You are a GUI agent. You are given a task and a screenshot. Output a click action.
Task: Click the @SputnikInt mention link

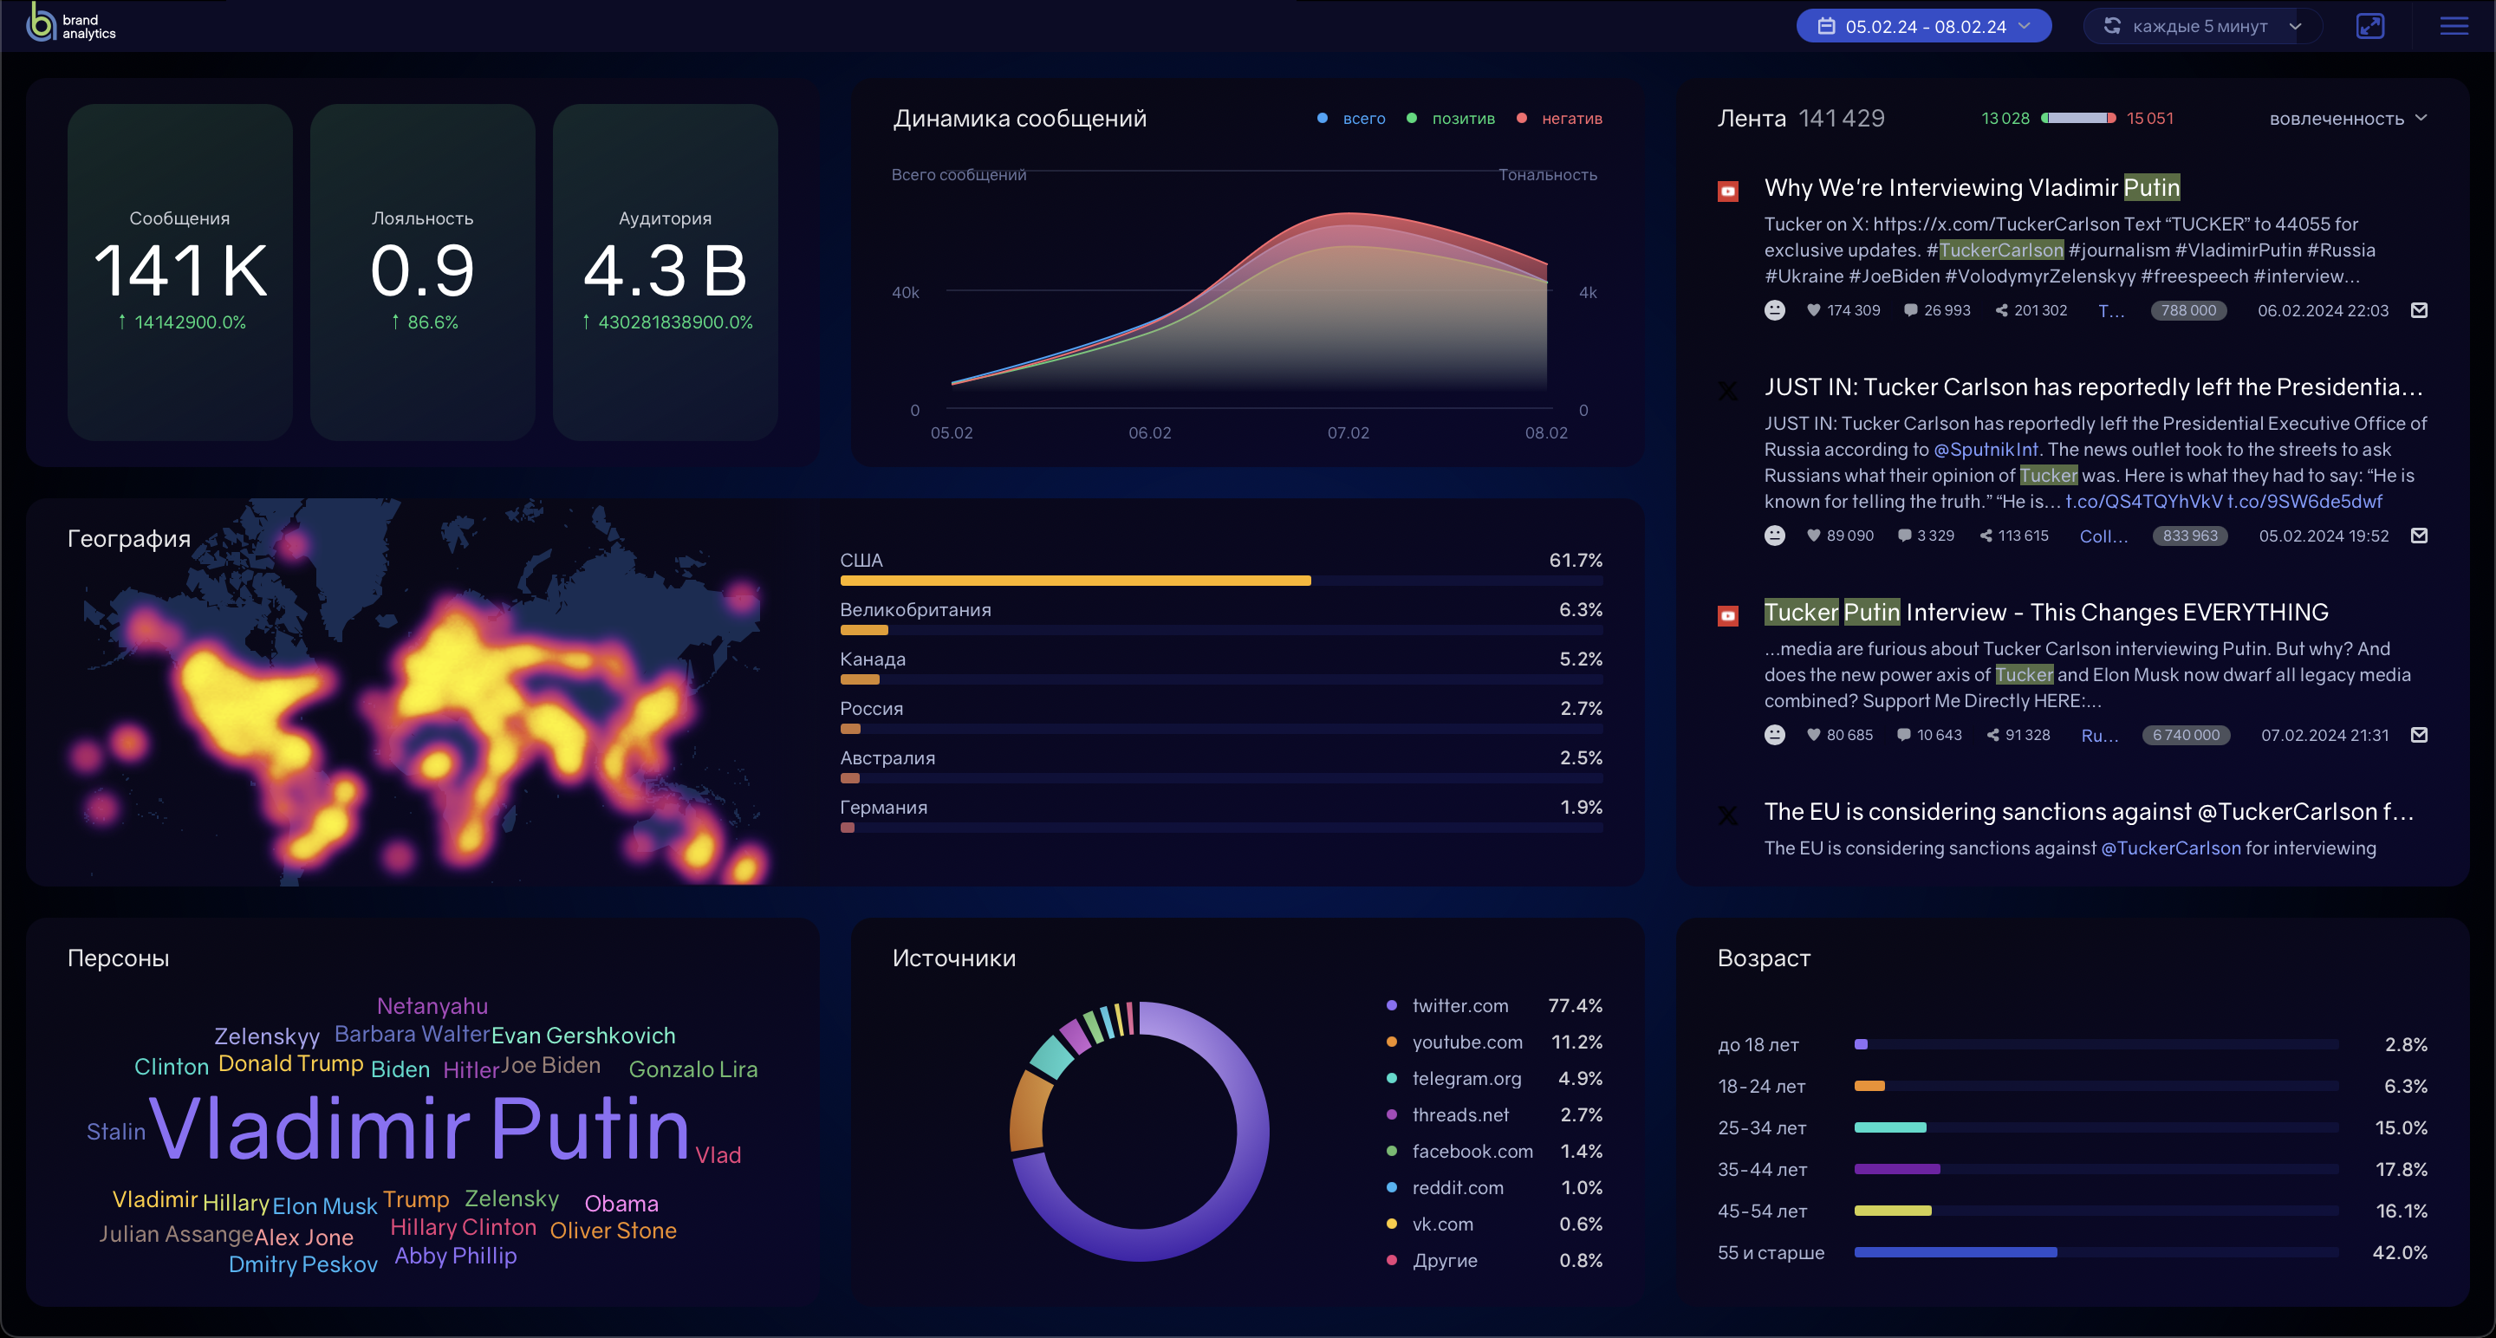[1986, 450]
